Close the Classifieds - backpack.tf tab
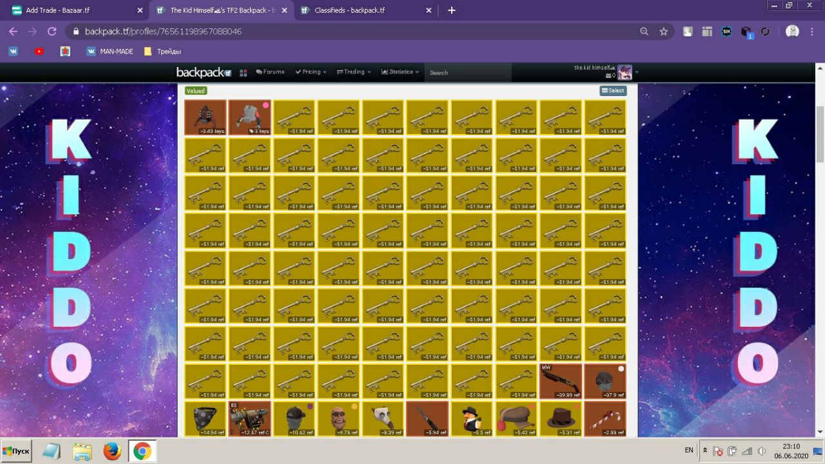The height and width of the screenshot is (464, 825). (430, 10)
